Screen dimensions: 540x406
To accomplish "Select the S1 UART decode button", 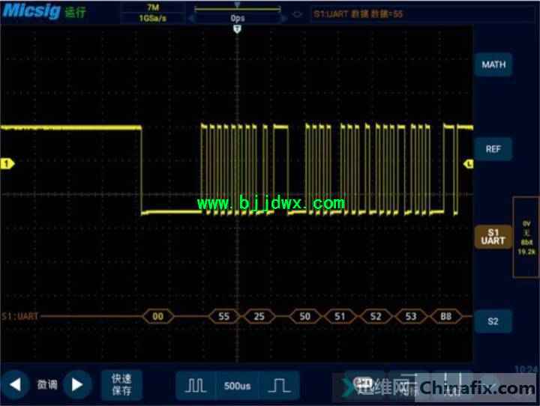I will 493,237.
